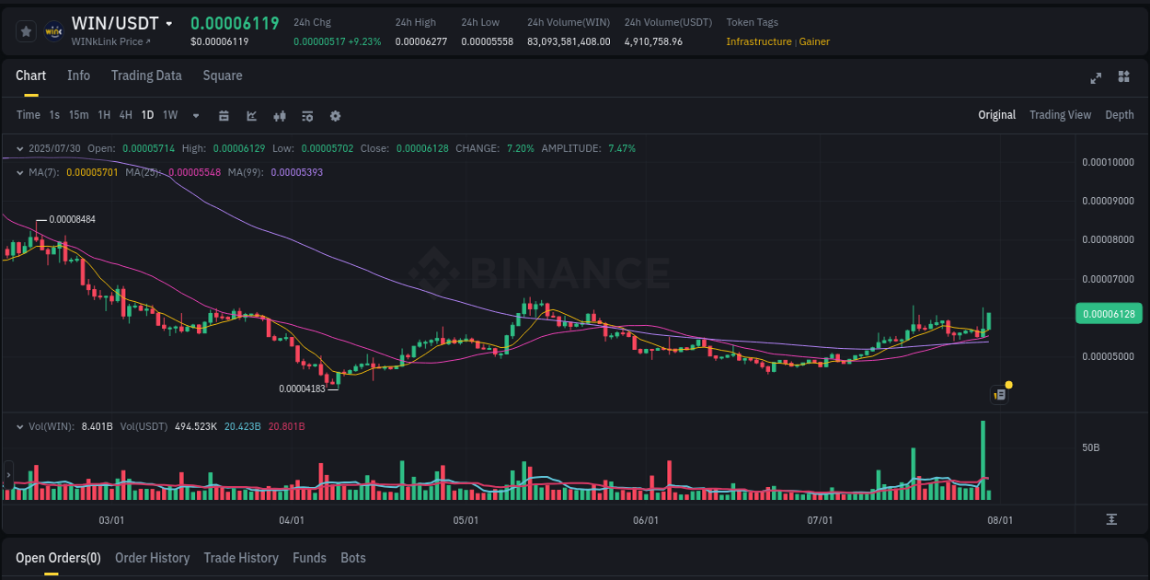This screenshot has height=580, width=1150.
Task: Open the Order History tab
Action: 152,558
